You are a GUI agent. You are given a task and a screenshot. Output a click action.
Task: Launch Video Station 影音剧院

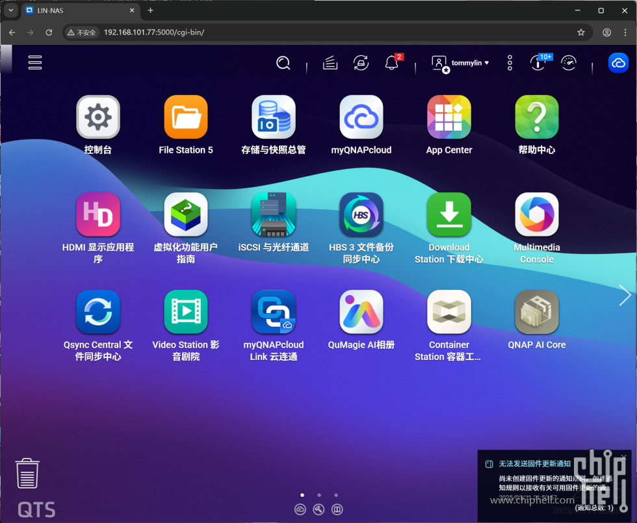pos(186,312)
